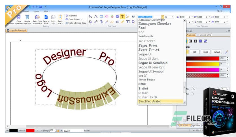Click the Undo arrow in title bar
The height and width of the screenshot is (137, 236).
(x=33, y=7)
